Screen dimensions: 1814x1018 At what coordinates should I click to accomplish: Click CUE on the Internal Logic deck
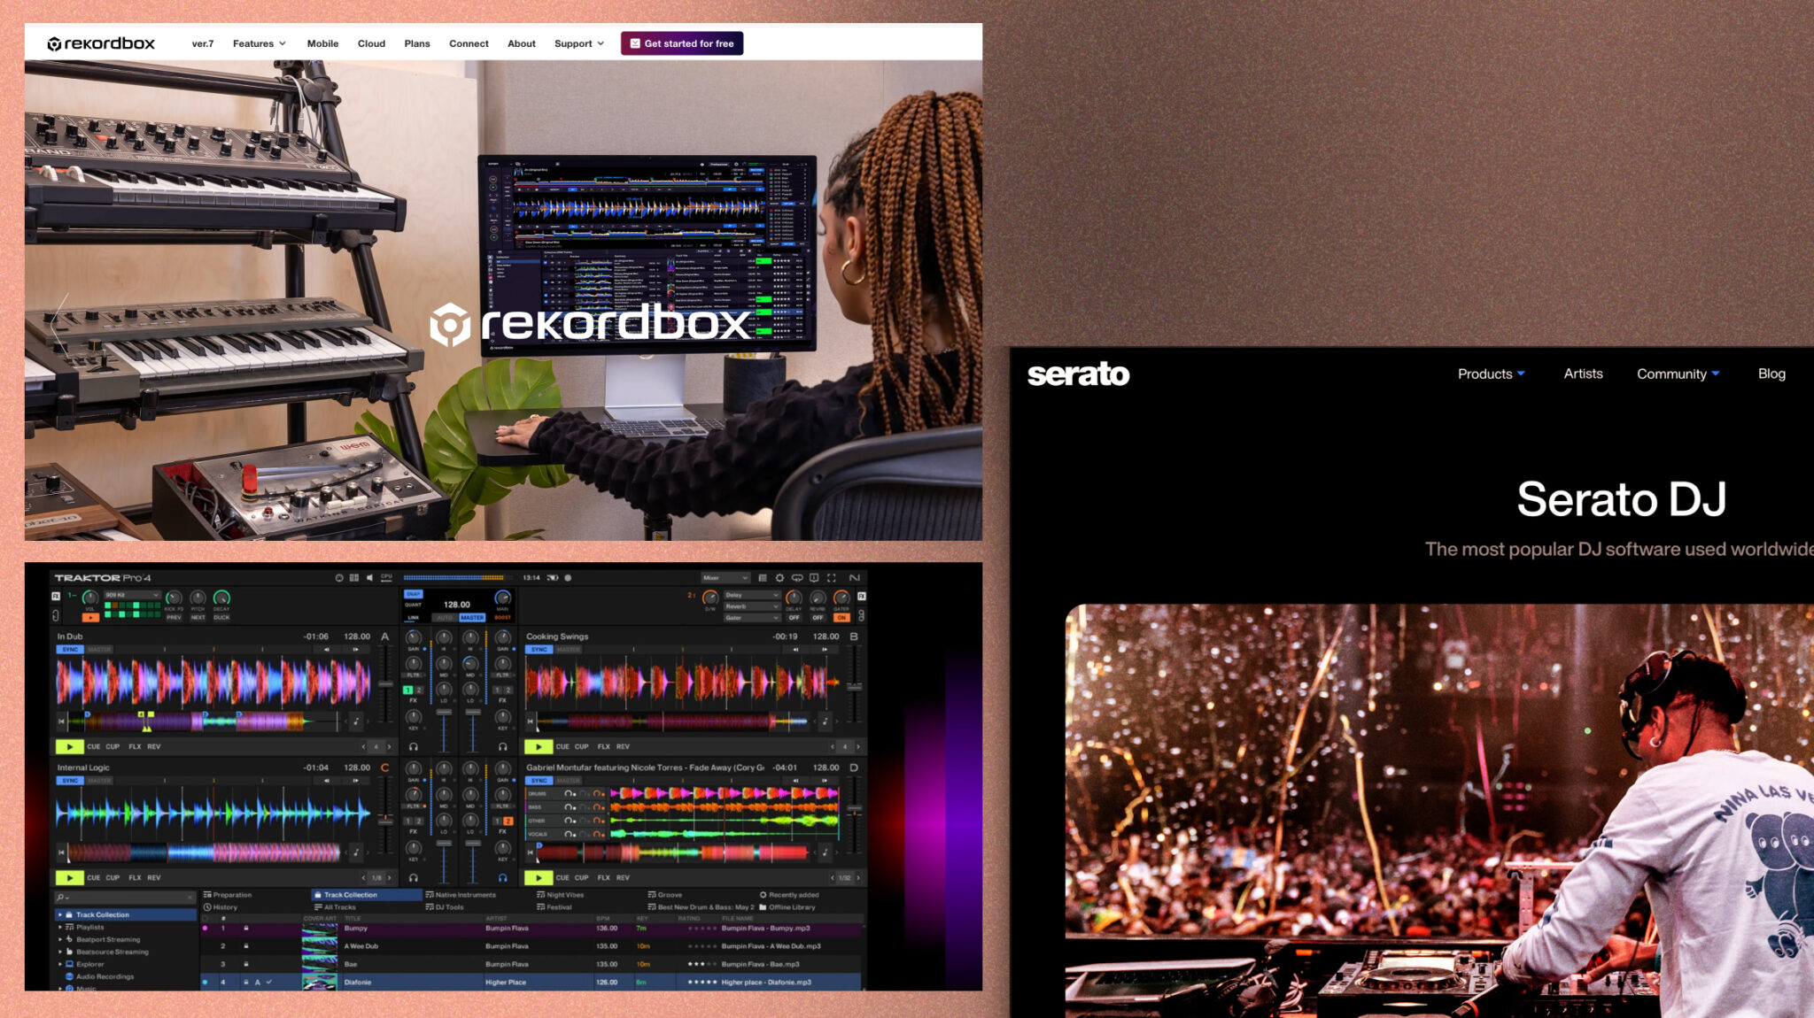coord(94,878)
